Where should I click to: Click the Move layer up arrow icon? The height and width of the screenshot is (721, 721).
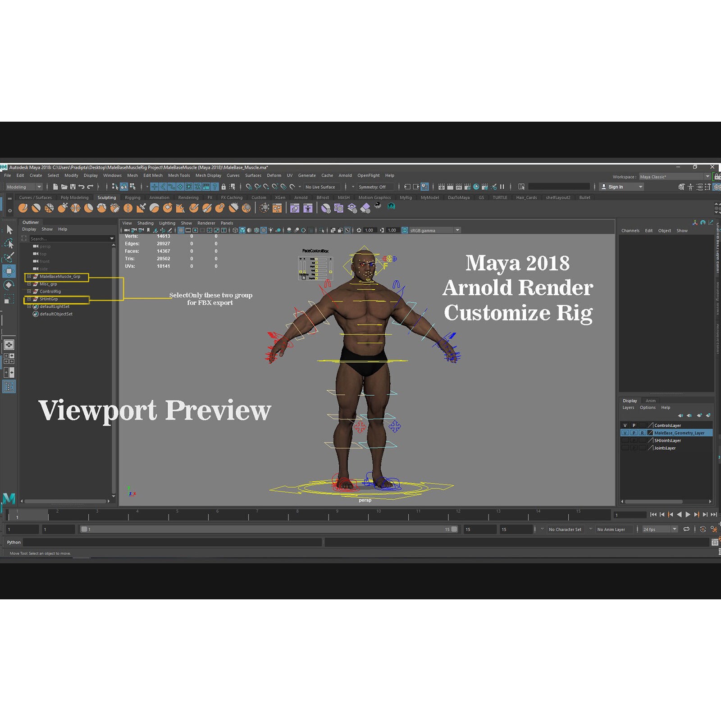coord(680,415)
